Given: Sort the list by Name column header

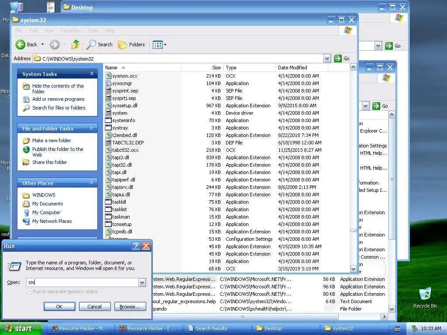Looking at the screenshot, I should click(142, 68).
